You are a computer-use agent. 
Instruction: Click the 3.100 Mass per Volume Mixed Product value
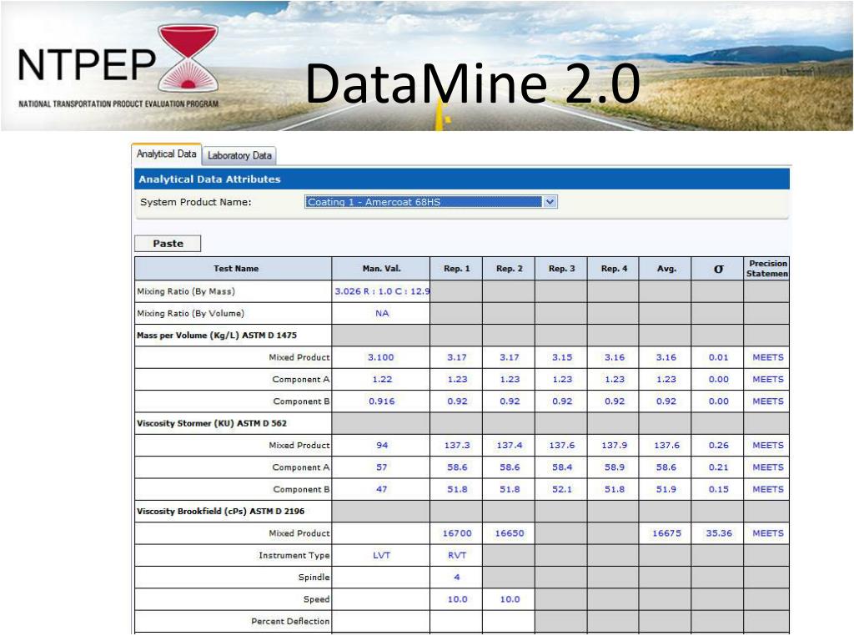[381, 357]
